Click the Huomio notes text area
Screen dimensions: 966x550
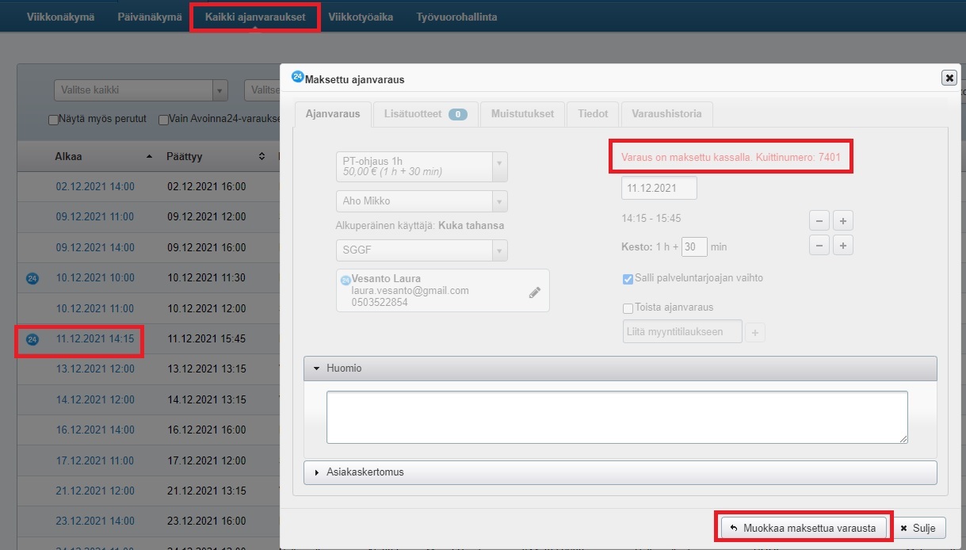click(x=617, y=417)
